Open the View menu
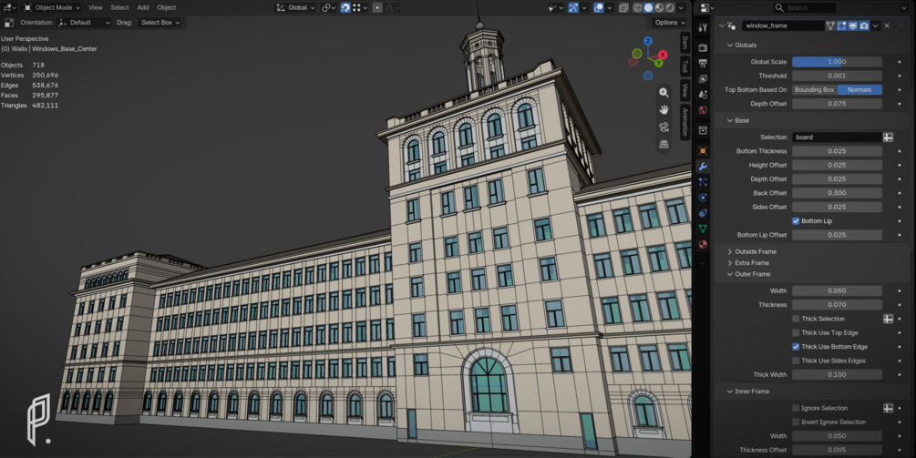Viewport: 916px width, 458px height. coord(95,7)
